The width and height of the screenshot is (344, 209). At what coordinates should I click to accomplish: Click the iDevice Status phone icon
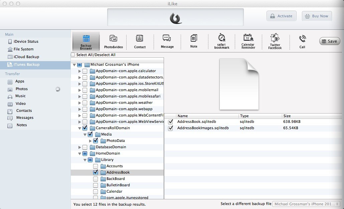10,42
